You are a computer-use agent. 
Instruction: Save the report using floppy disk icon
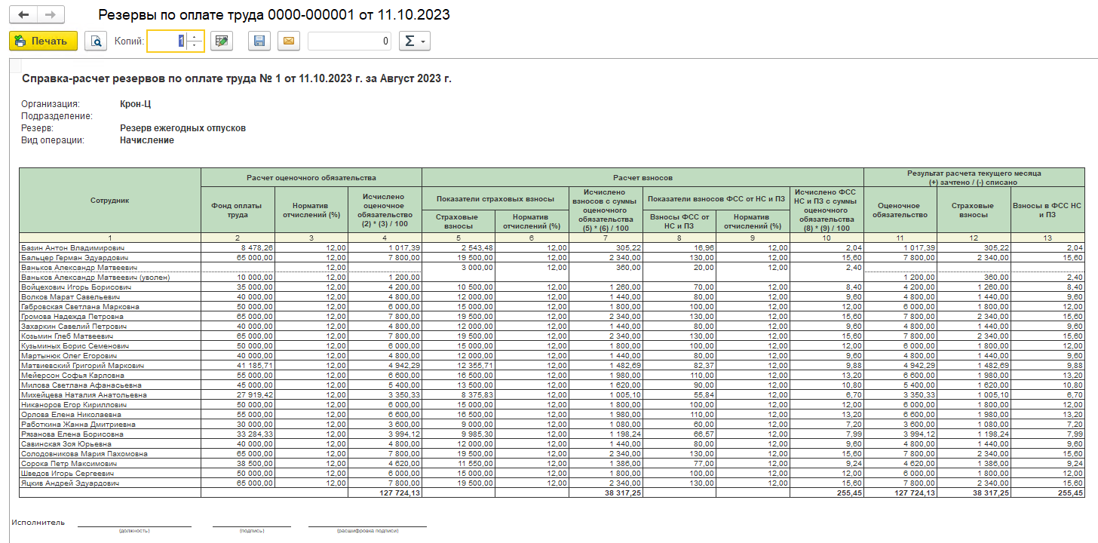[x=259, y=41]
